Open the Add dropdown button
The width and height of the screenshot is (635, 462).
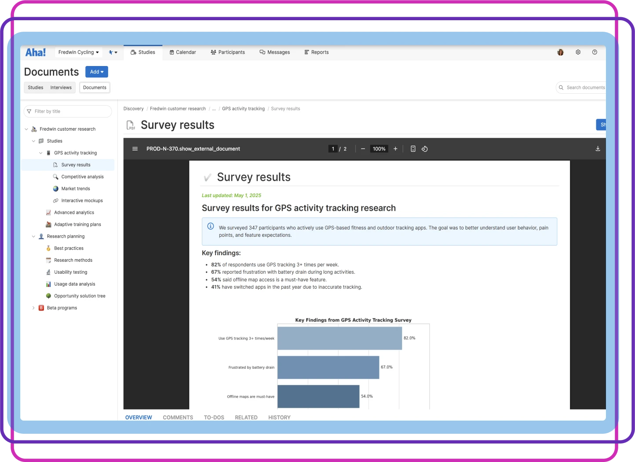(97, 72)
